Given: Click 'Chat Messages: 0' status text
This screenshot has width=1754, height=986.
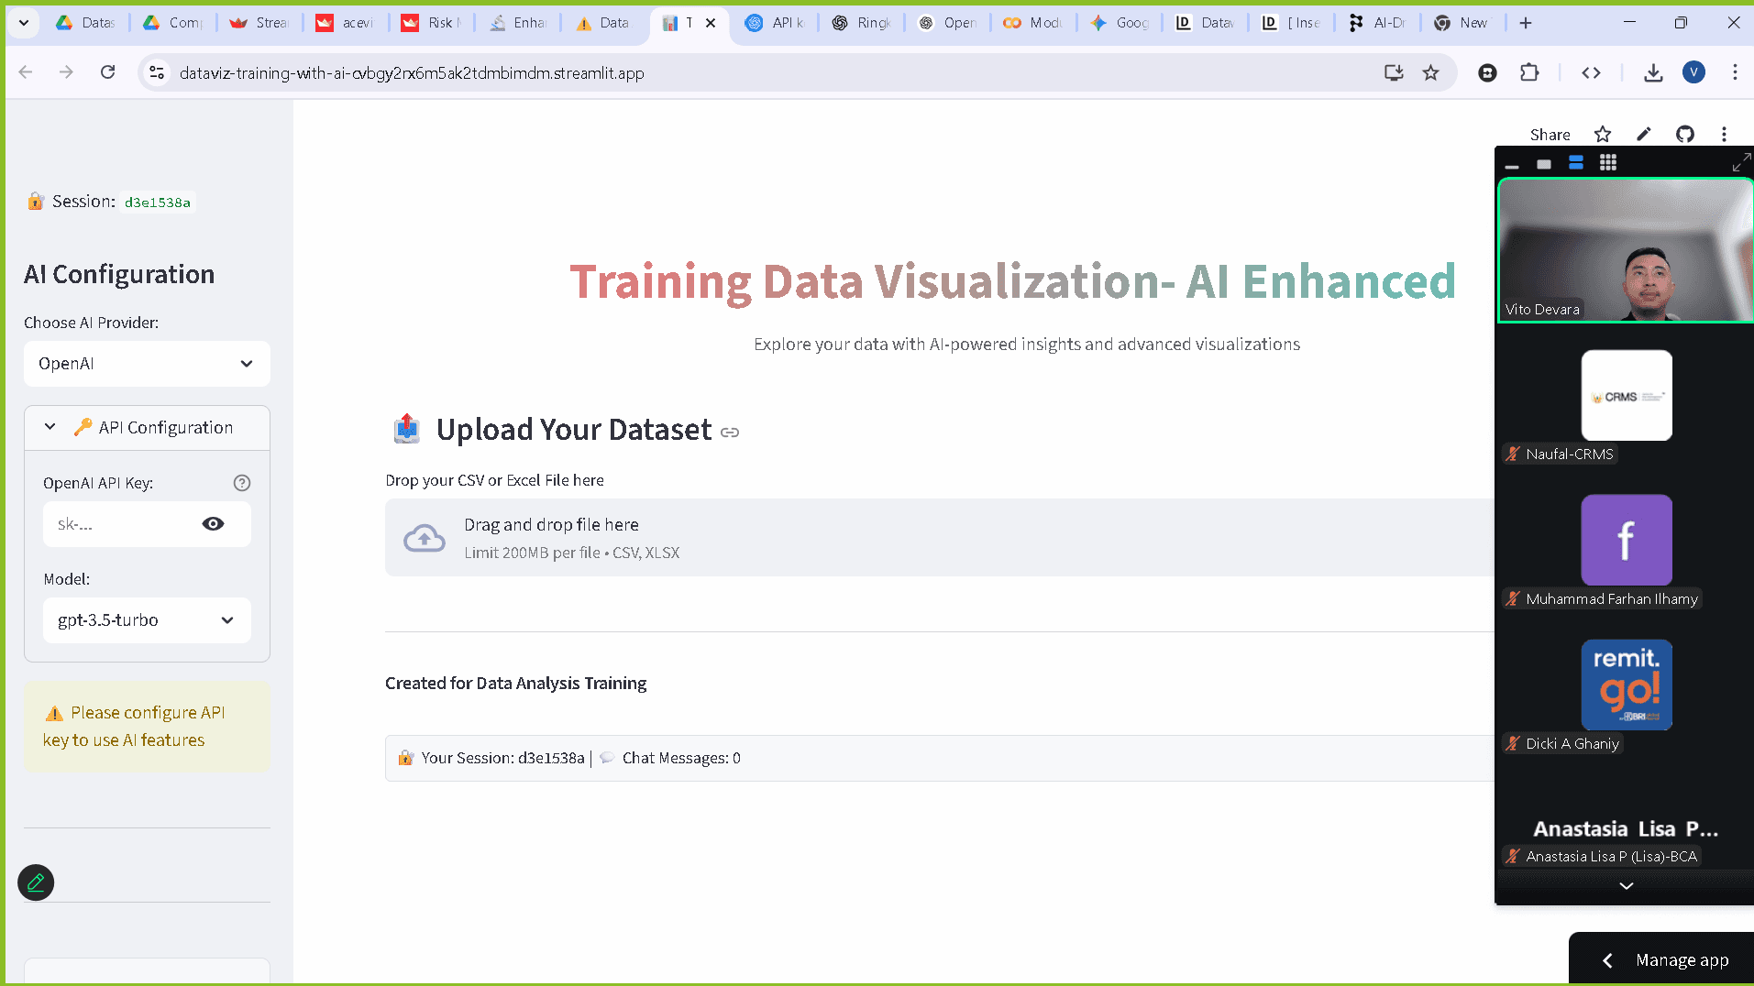Looking at the screenshot, I should pyautogui.click(x=681, y=759).
